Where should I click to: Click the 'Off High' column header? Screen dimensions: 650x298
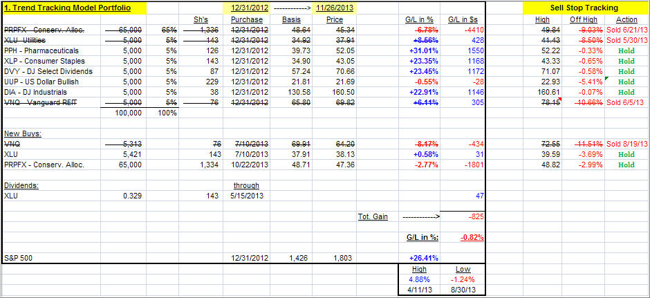(x=584, y=19)
